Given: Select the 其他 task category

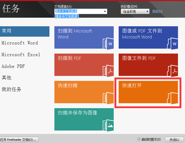Looking at the screenshot, I should pos(7,78).
